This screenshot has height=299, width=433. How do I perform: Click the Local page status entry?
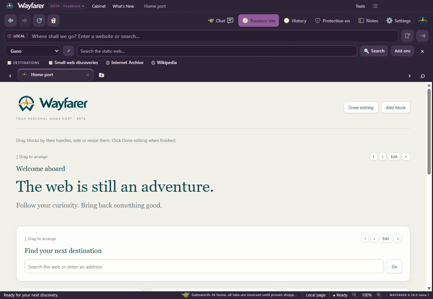[316, 295]
